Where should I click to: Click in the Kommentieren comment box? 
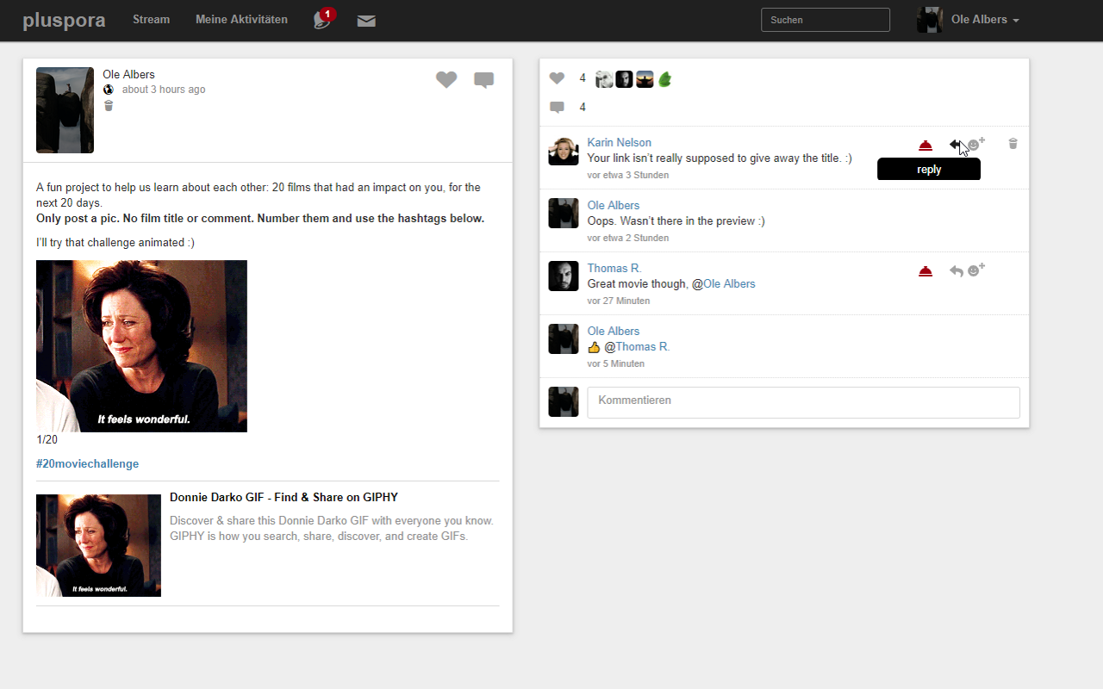coord(803,402)
